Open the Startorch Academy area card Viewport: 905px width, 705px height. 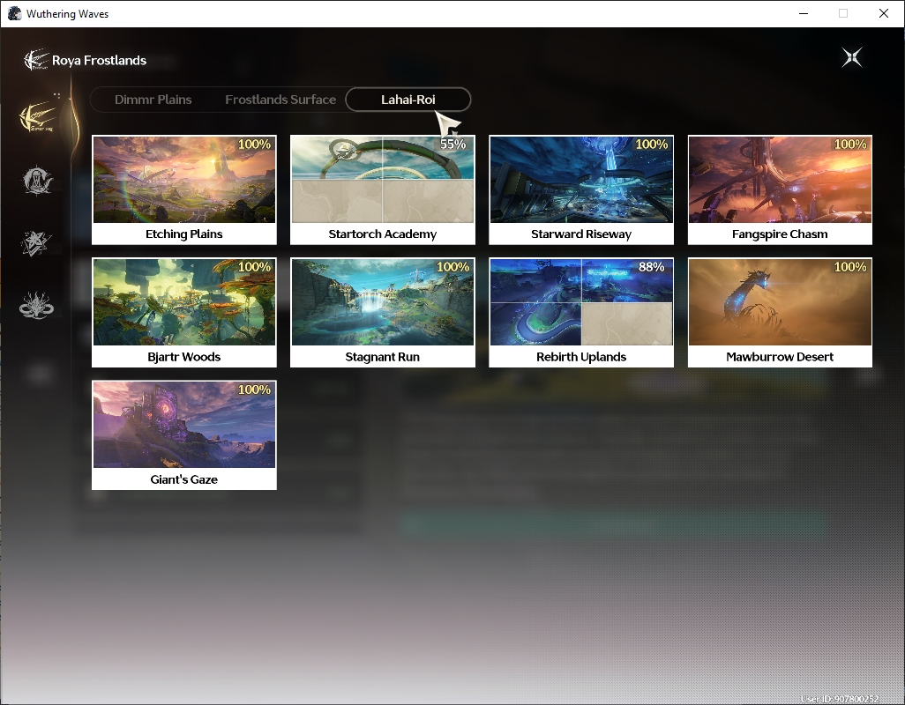[383, 189]
